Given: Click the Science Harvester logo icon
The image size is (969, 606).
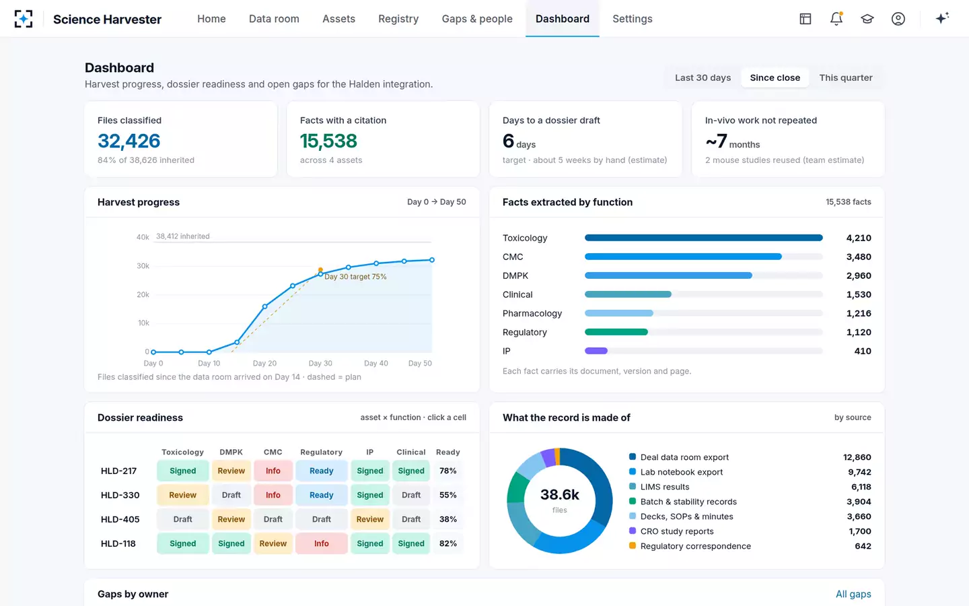Looking at the screenshot, I should click(x=24, y=19).
